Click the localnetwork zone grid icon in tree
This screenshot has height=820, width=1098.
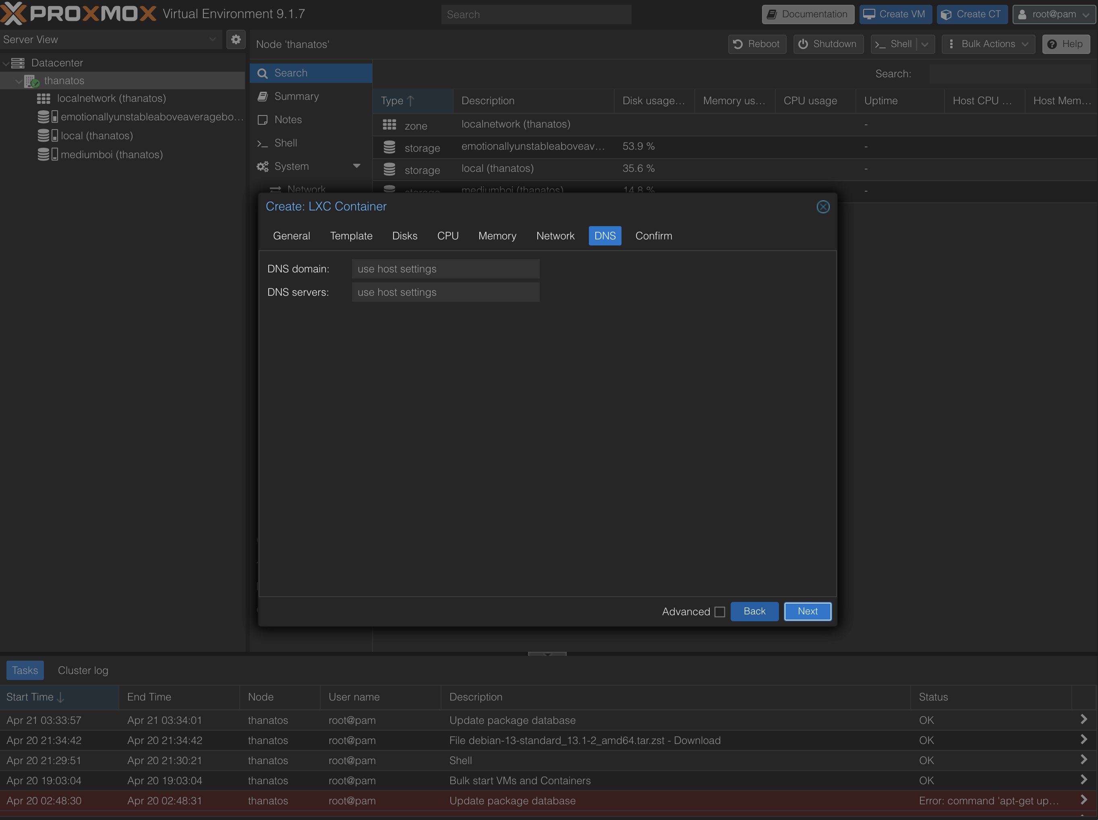(44, 99)
